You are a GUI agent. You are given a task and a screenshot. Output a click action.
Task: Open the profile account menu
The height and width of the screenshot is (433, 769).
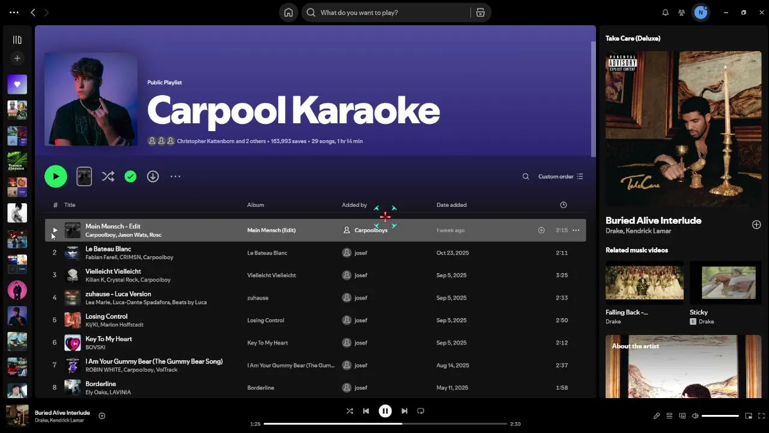[701, 12]
